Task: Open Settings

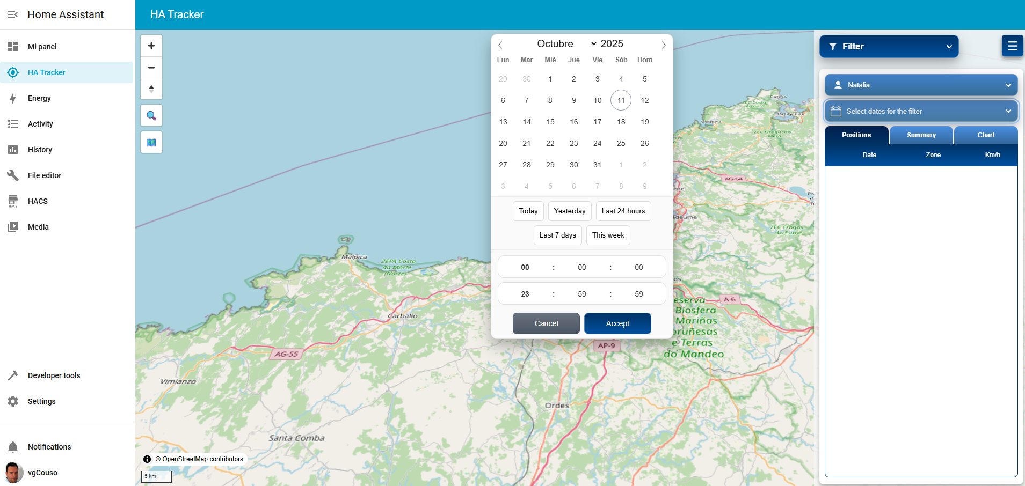Action: click(67, 401)
